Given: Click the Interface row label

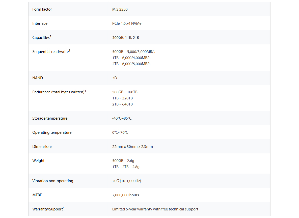Looking at the screenshot, I should pyautogui.click(x=40, y=23).
